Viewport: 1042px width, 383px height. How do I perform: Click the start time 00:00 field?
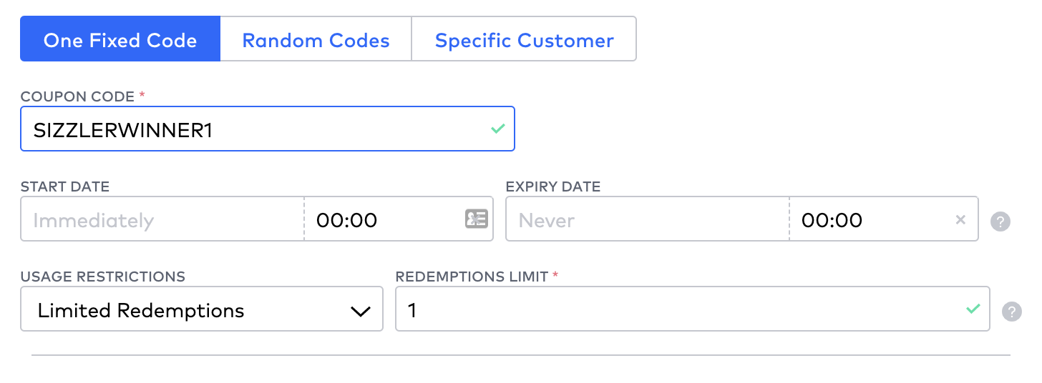coord(379,219)
